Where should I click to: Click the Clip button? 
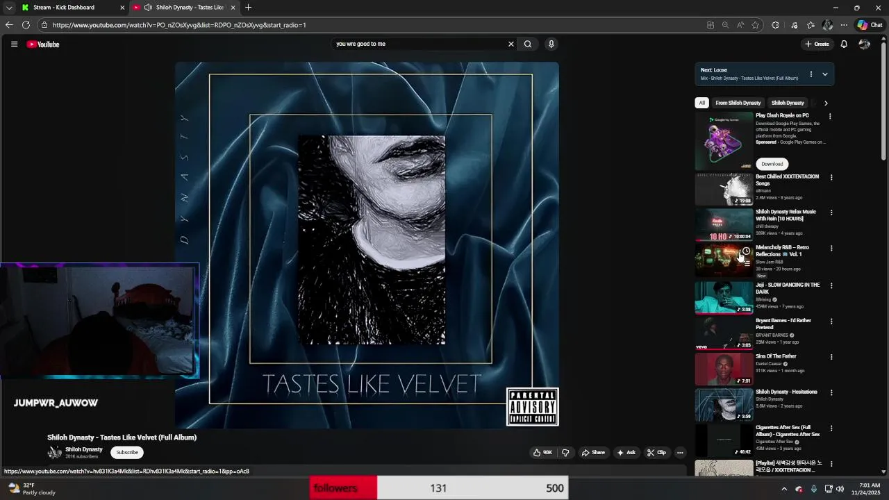656,452
